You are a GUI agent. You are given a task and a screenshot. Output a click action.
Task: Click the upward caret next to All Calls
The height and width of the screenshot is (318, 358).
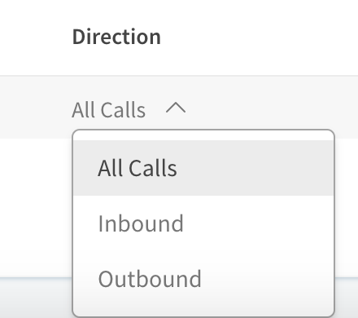(x=176, y=108)
